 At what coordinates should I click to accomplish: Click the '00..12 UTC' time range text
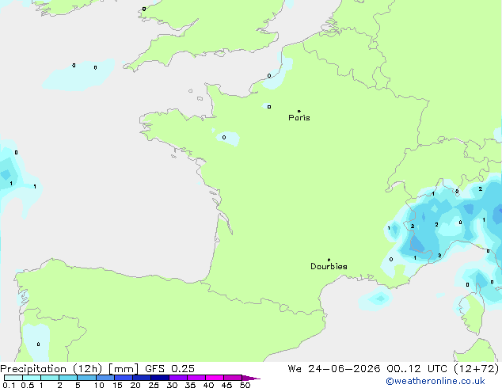(416, 369)
